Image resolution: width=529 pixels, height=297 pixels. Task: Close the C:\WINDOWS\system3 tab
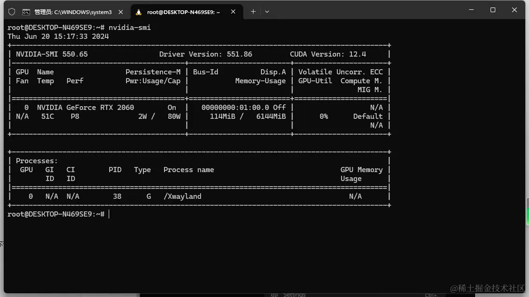click(x=121, y=12)
